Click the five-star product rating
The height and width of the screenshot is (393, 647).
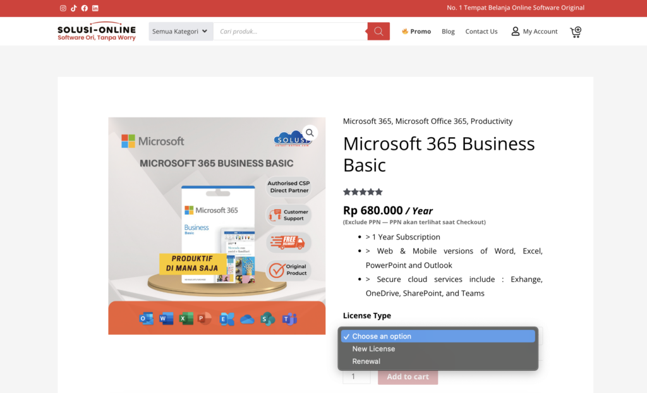coord(363,192)
